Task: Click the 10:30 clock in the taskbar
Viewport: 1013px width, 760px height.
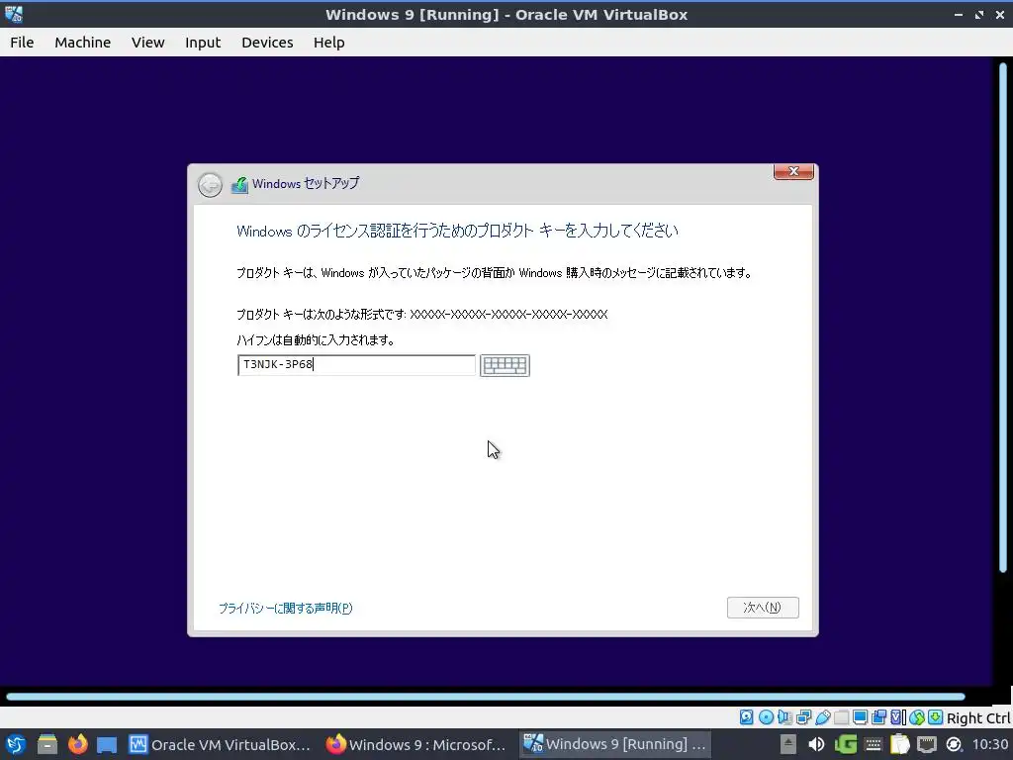Action: coord(990,744)
